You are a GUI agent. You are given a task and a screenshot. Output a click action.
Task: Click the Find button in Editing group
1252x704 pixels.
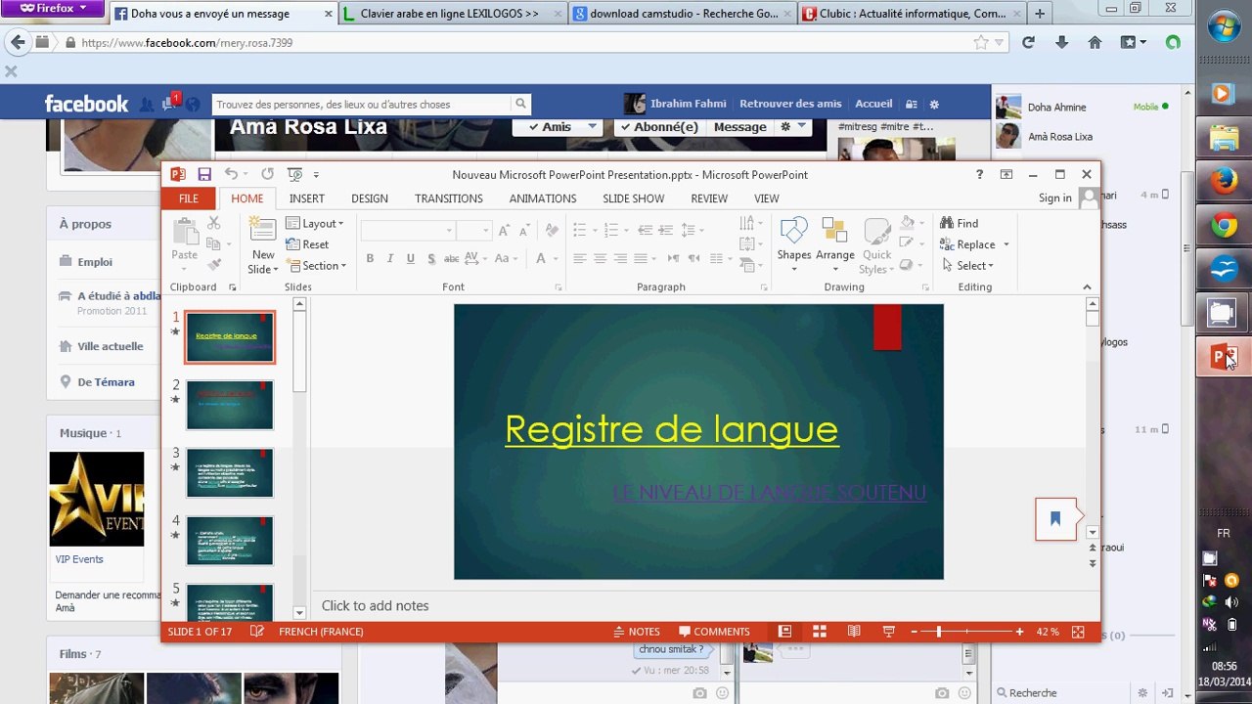(x=960, y=223)
